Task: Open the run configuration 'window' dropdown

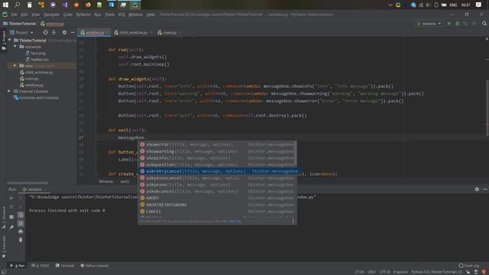Action: pyautogui.click(x=429, y=24)
